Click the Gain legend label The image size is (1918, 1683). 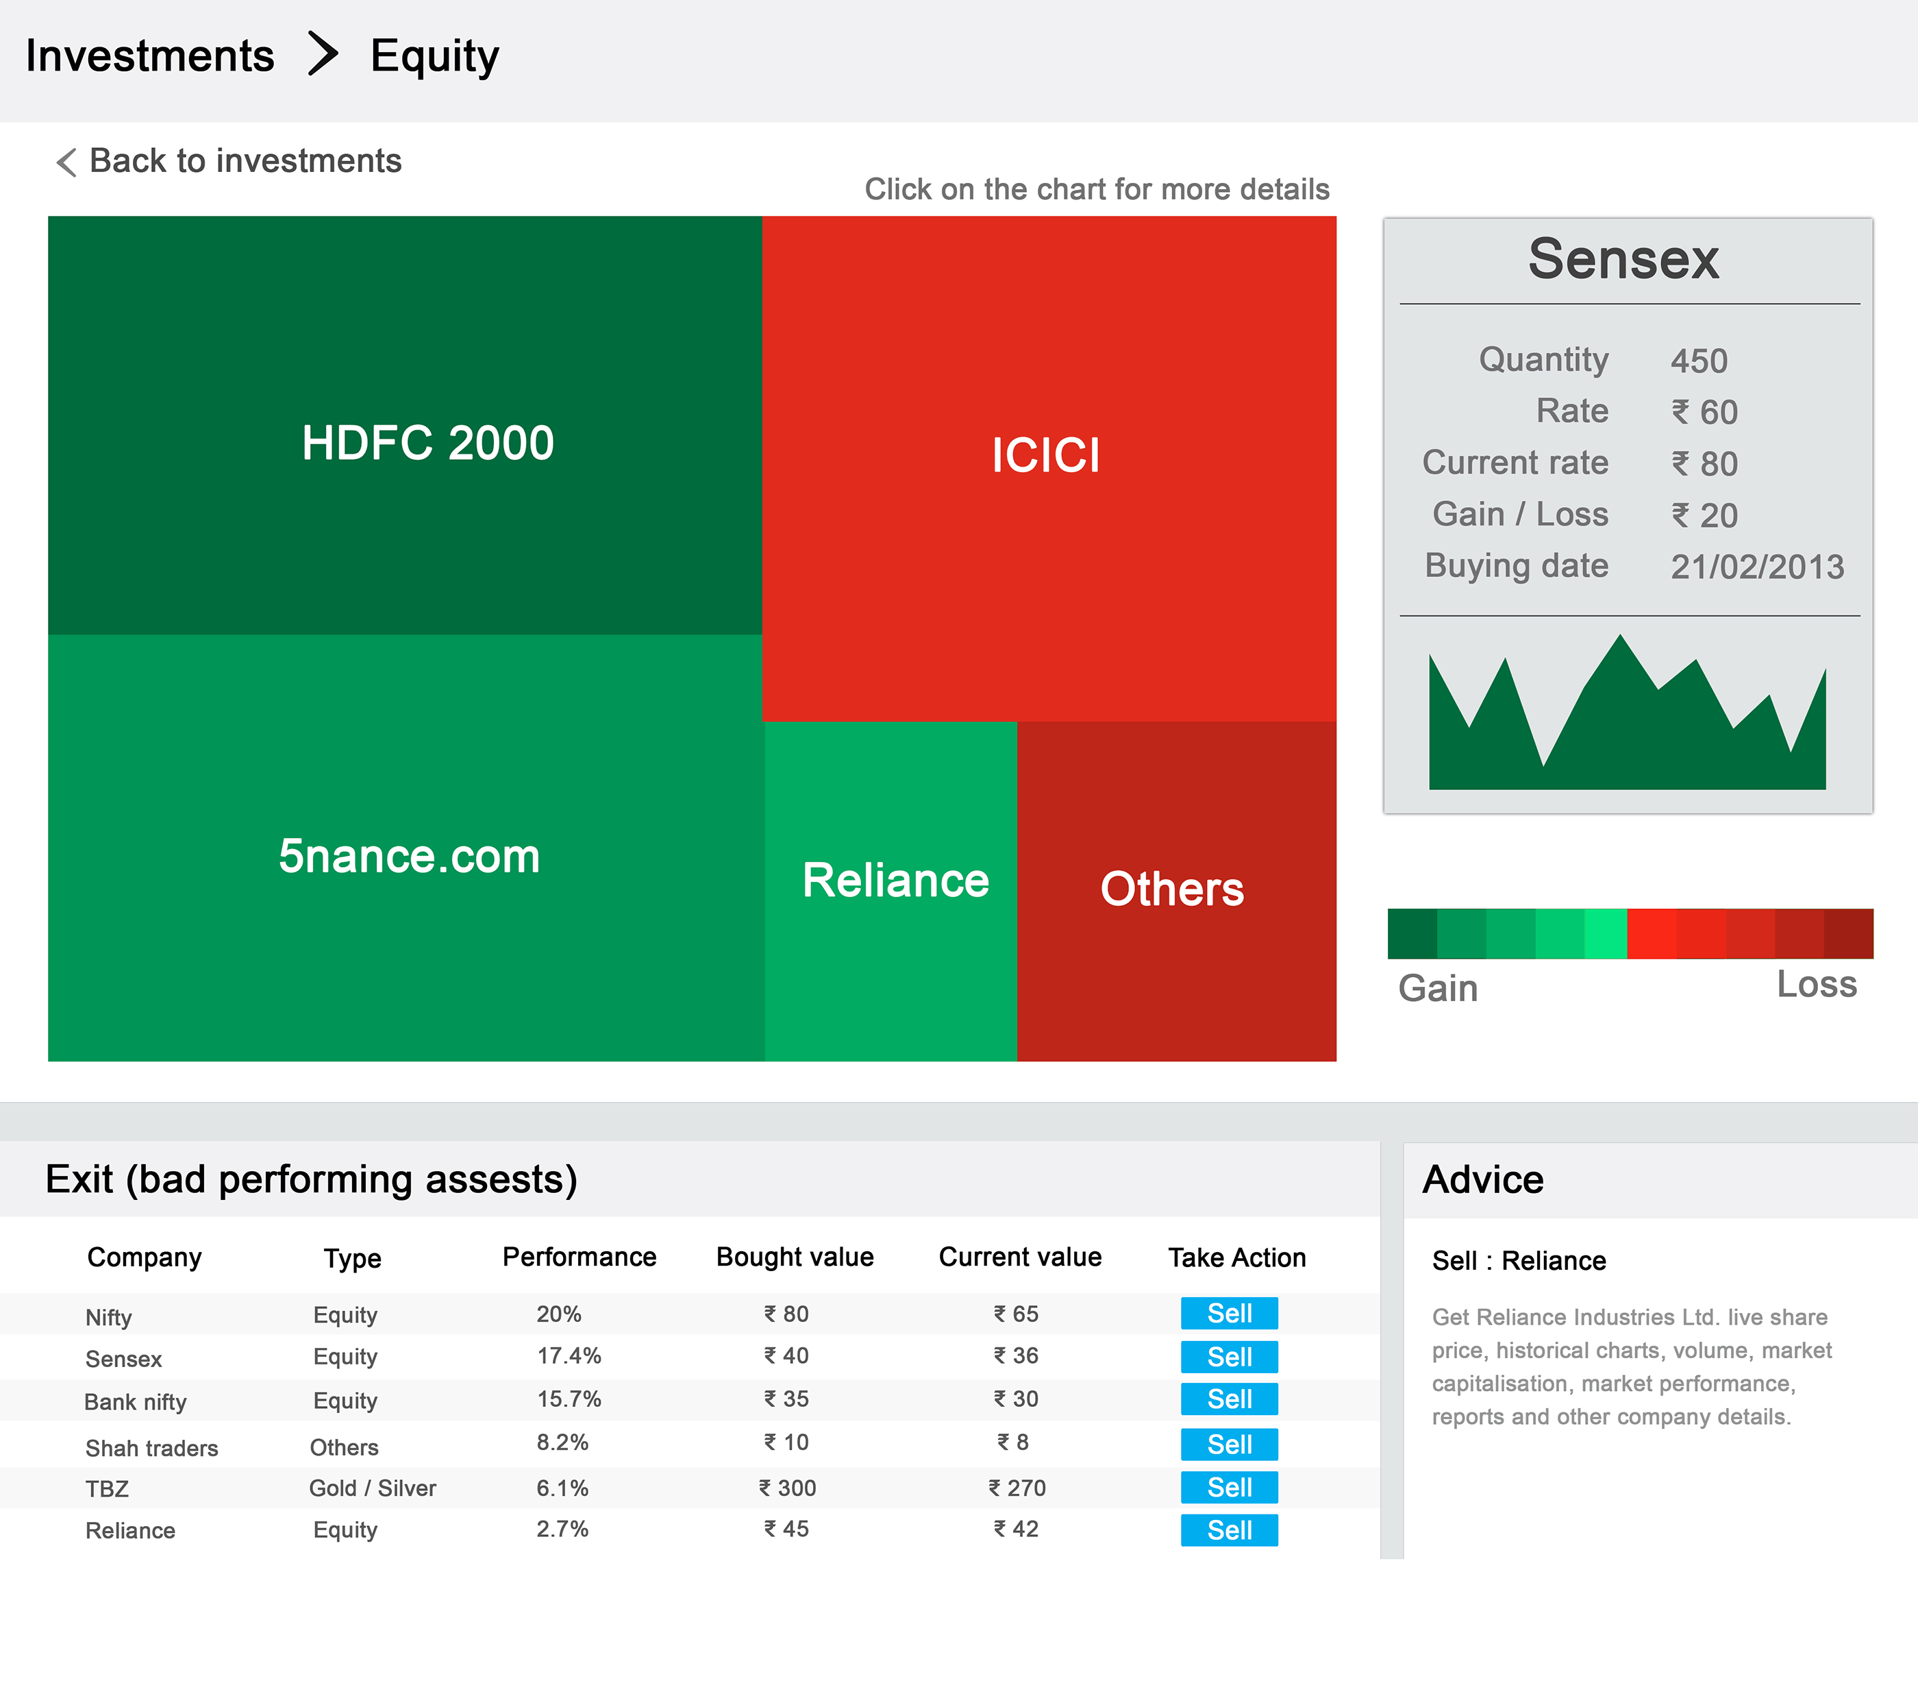[x=1438, y=988]
